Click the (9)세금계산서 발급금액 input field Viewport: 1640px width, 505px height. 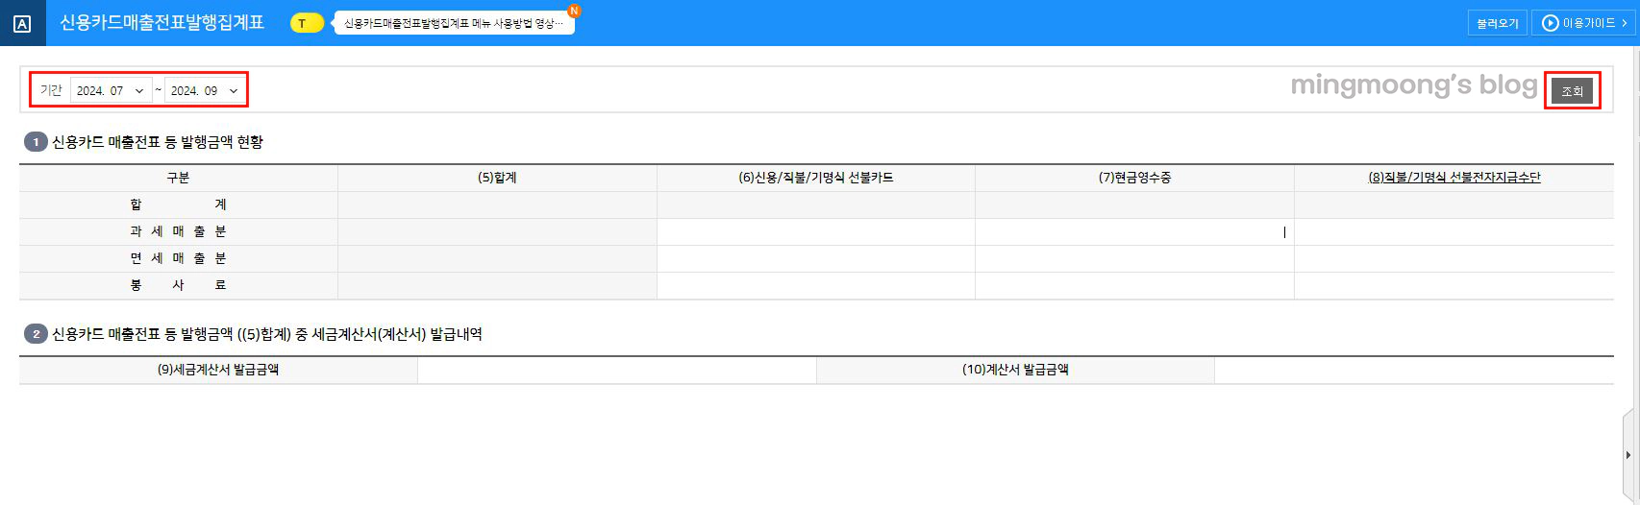pyautogui.click(x=616, y=370)
